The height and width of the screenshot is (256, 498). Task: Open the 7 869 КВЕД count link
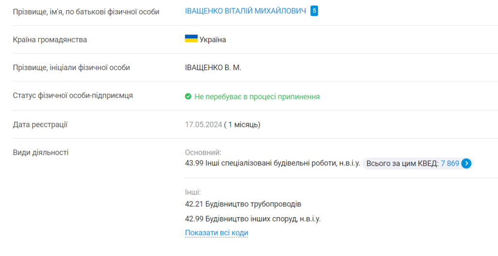click(x=449, y=164)
